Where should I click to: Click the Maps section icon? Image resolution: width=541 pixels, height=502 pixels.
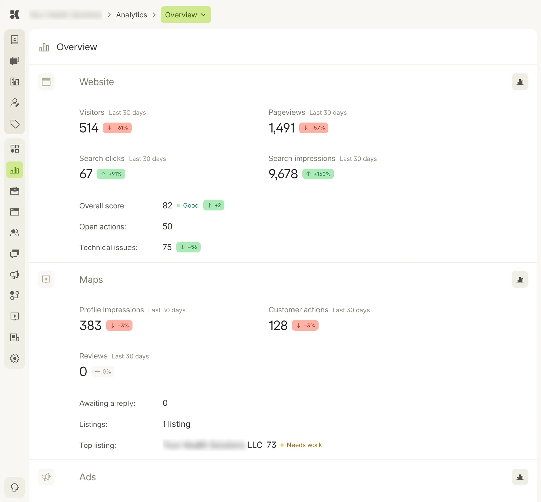tap(46, 280)
